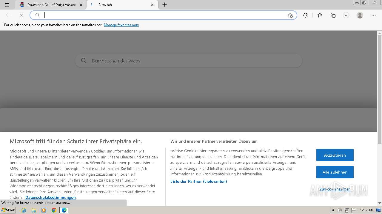The image size is (382, 214).
Task: Open the Zwecke anzeigen link
Action: [335, 189]
